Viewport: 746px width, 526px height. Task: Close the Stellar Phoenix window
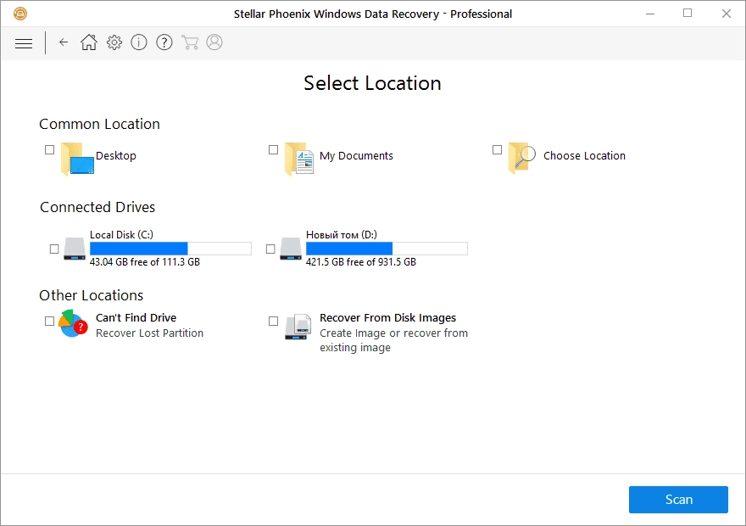(x=726, y=14)
